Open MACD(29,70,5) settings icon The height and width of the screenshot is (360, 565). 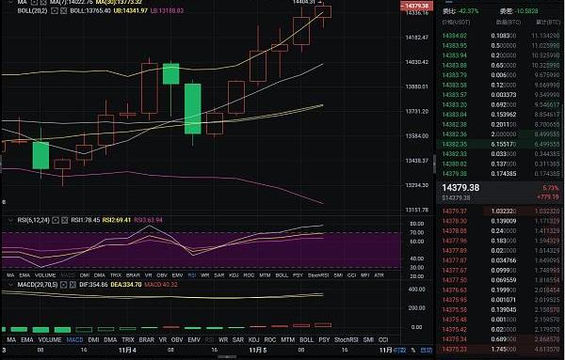click(x=63, y=285)
